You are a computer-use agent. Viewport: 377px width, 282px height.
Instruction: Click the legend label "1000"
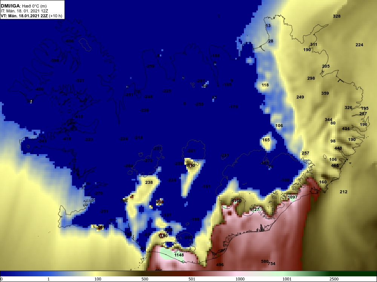pyautogui.click(x=240, y=279)
